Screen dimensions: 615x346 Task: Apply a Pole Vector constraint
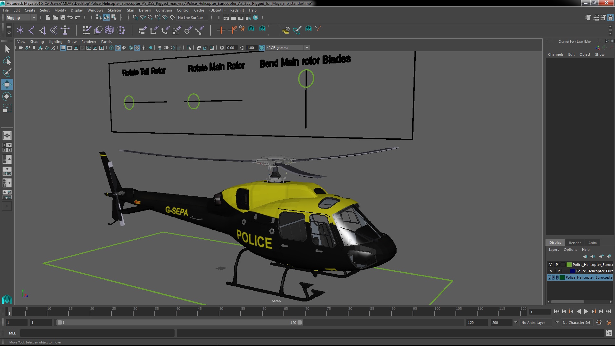pos(199,30)
